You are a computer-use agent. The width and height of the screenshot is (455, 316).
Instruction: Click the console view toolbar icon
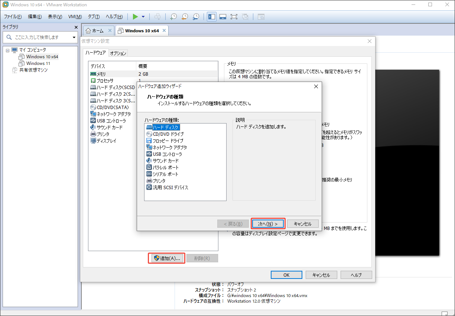pyautogui.click(x=261, y=17)
